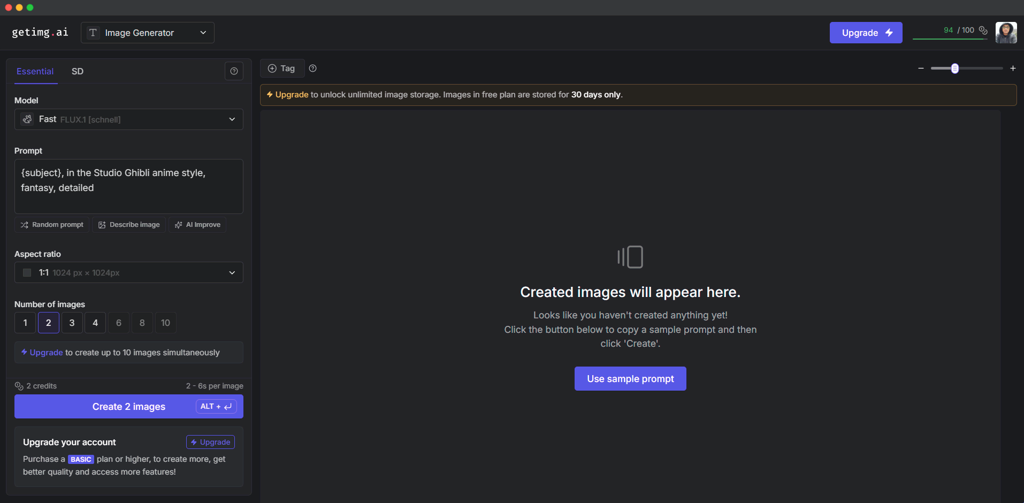Click Use sample prompt button
The width and height of the screenshot is (1024, 503).
pos(630,379)
